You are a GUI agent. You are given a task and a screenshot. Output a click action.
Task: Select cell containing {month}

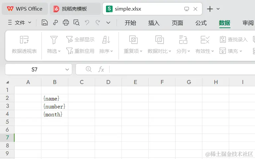click(x=55, y=114)
